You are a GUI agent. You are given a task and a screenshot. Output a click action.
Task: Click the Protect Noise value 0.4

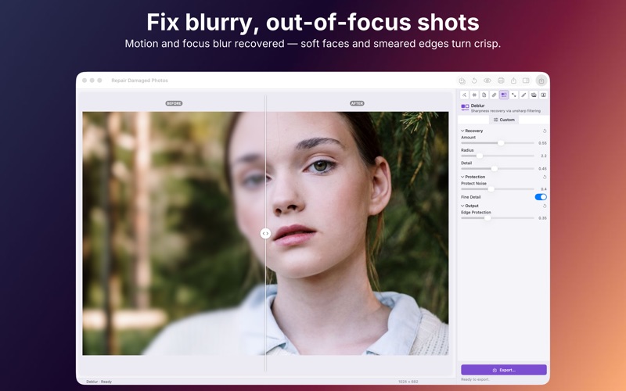click(543, 189)
